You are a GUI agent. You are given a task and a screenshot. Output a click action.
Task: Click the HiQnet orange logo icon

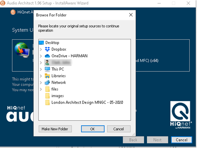tap(13, 12)
